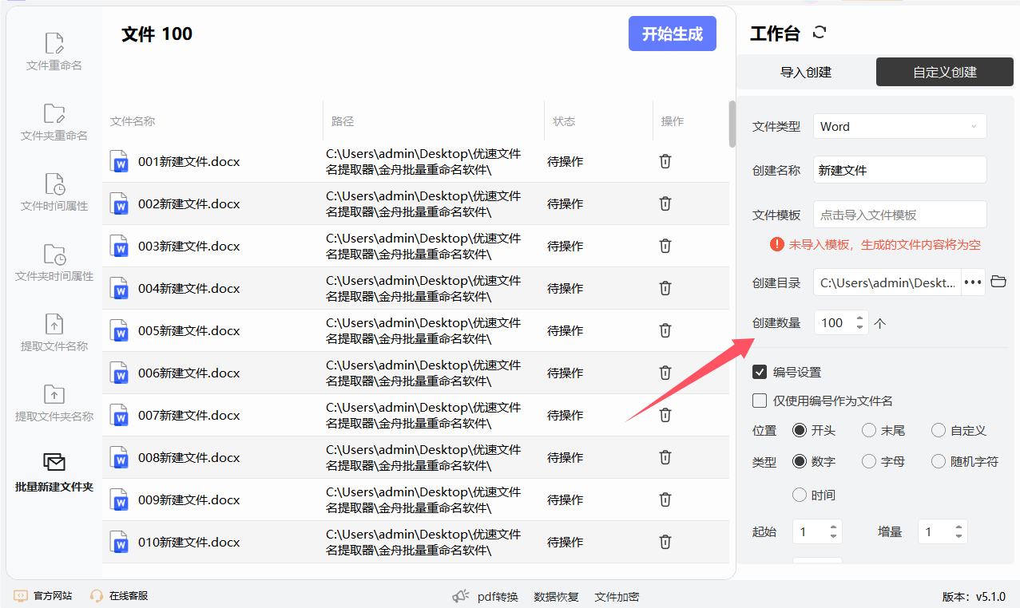Click the 在线客服 headset icon
Screen dimensions: 1020x608
[x=97, y=596]
